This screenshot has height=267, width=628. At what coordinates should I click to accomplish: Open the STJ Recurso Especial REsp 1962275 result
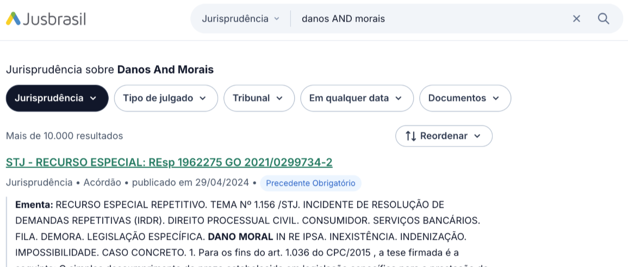169,162
